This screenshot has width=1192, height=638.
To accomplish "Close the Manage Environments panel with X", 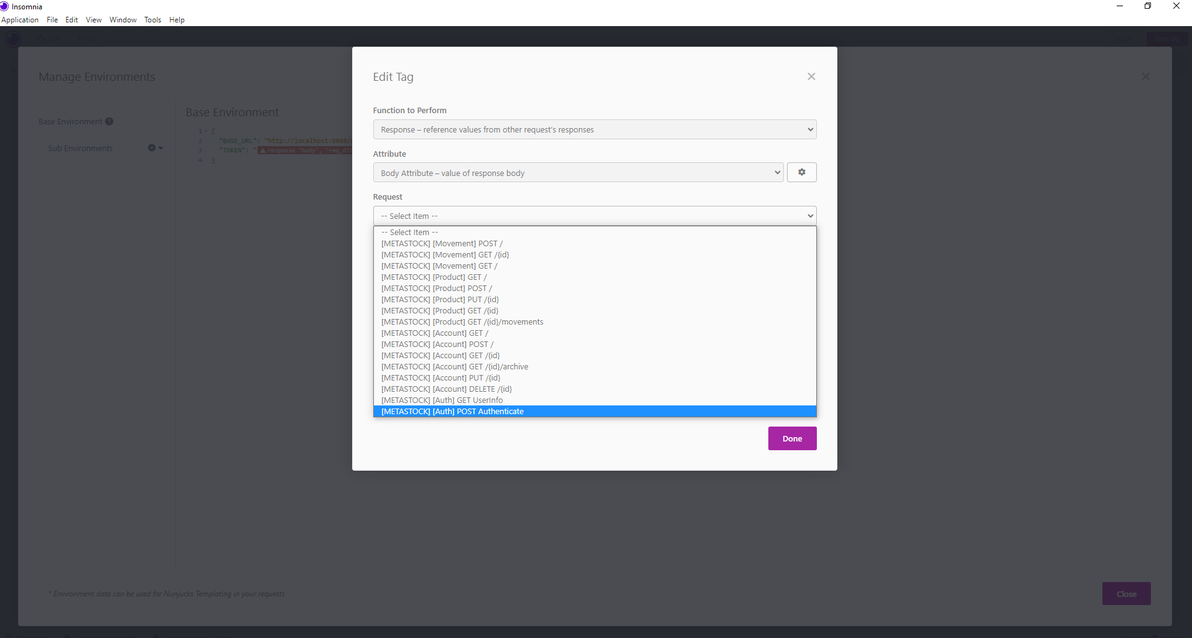I will pos(1145,76).
